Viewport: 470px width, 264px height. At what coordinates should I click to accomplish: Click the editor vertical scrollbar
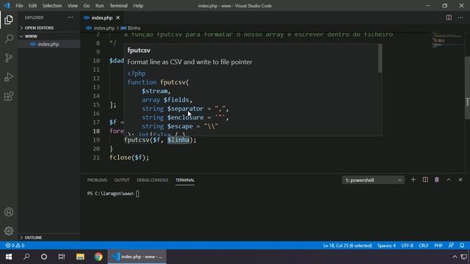point(467,88)
